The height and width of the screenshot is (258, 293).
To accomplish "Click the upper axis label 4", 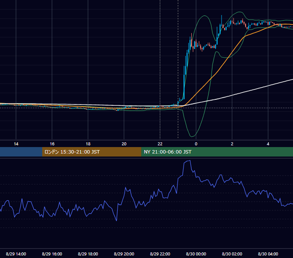I will point(268,144).
